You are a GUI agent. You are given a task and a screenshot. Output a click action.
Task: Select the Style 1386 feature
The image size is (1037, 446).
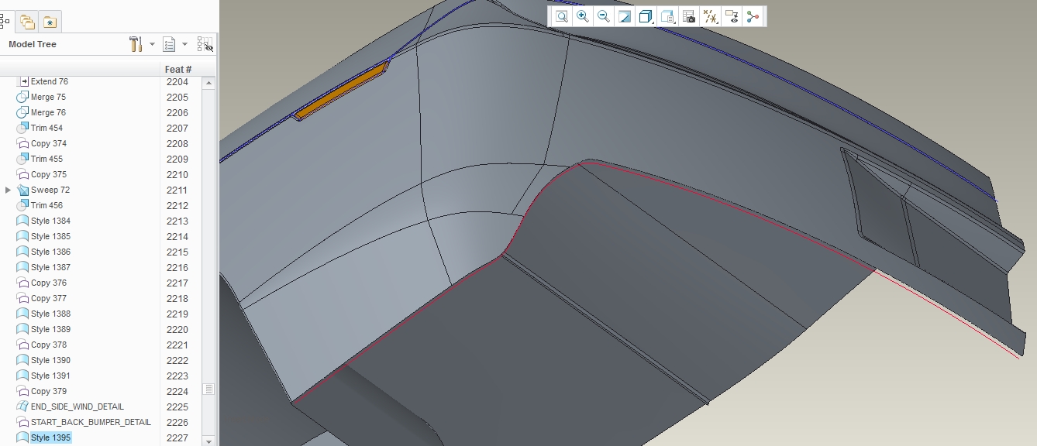pyautogui.click(x=50, y=252)
